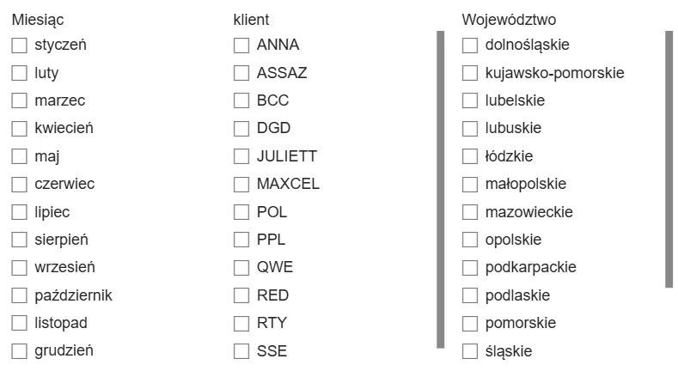The image size is (678, 377).
Task: Tick the kujawsko-pomorskie checkbox
Action: pos(470,73)
